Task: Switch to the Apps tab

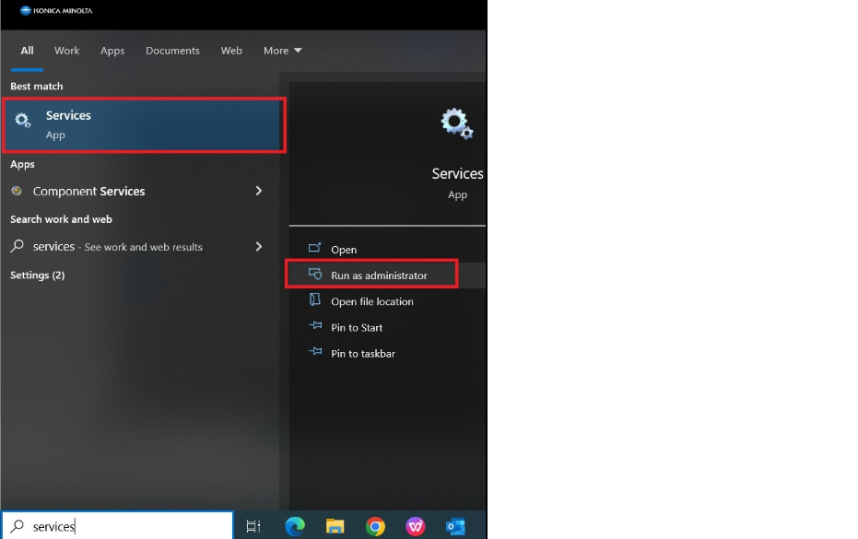Action: click(x=112, y=51)
